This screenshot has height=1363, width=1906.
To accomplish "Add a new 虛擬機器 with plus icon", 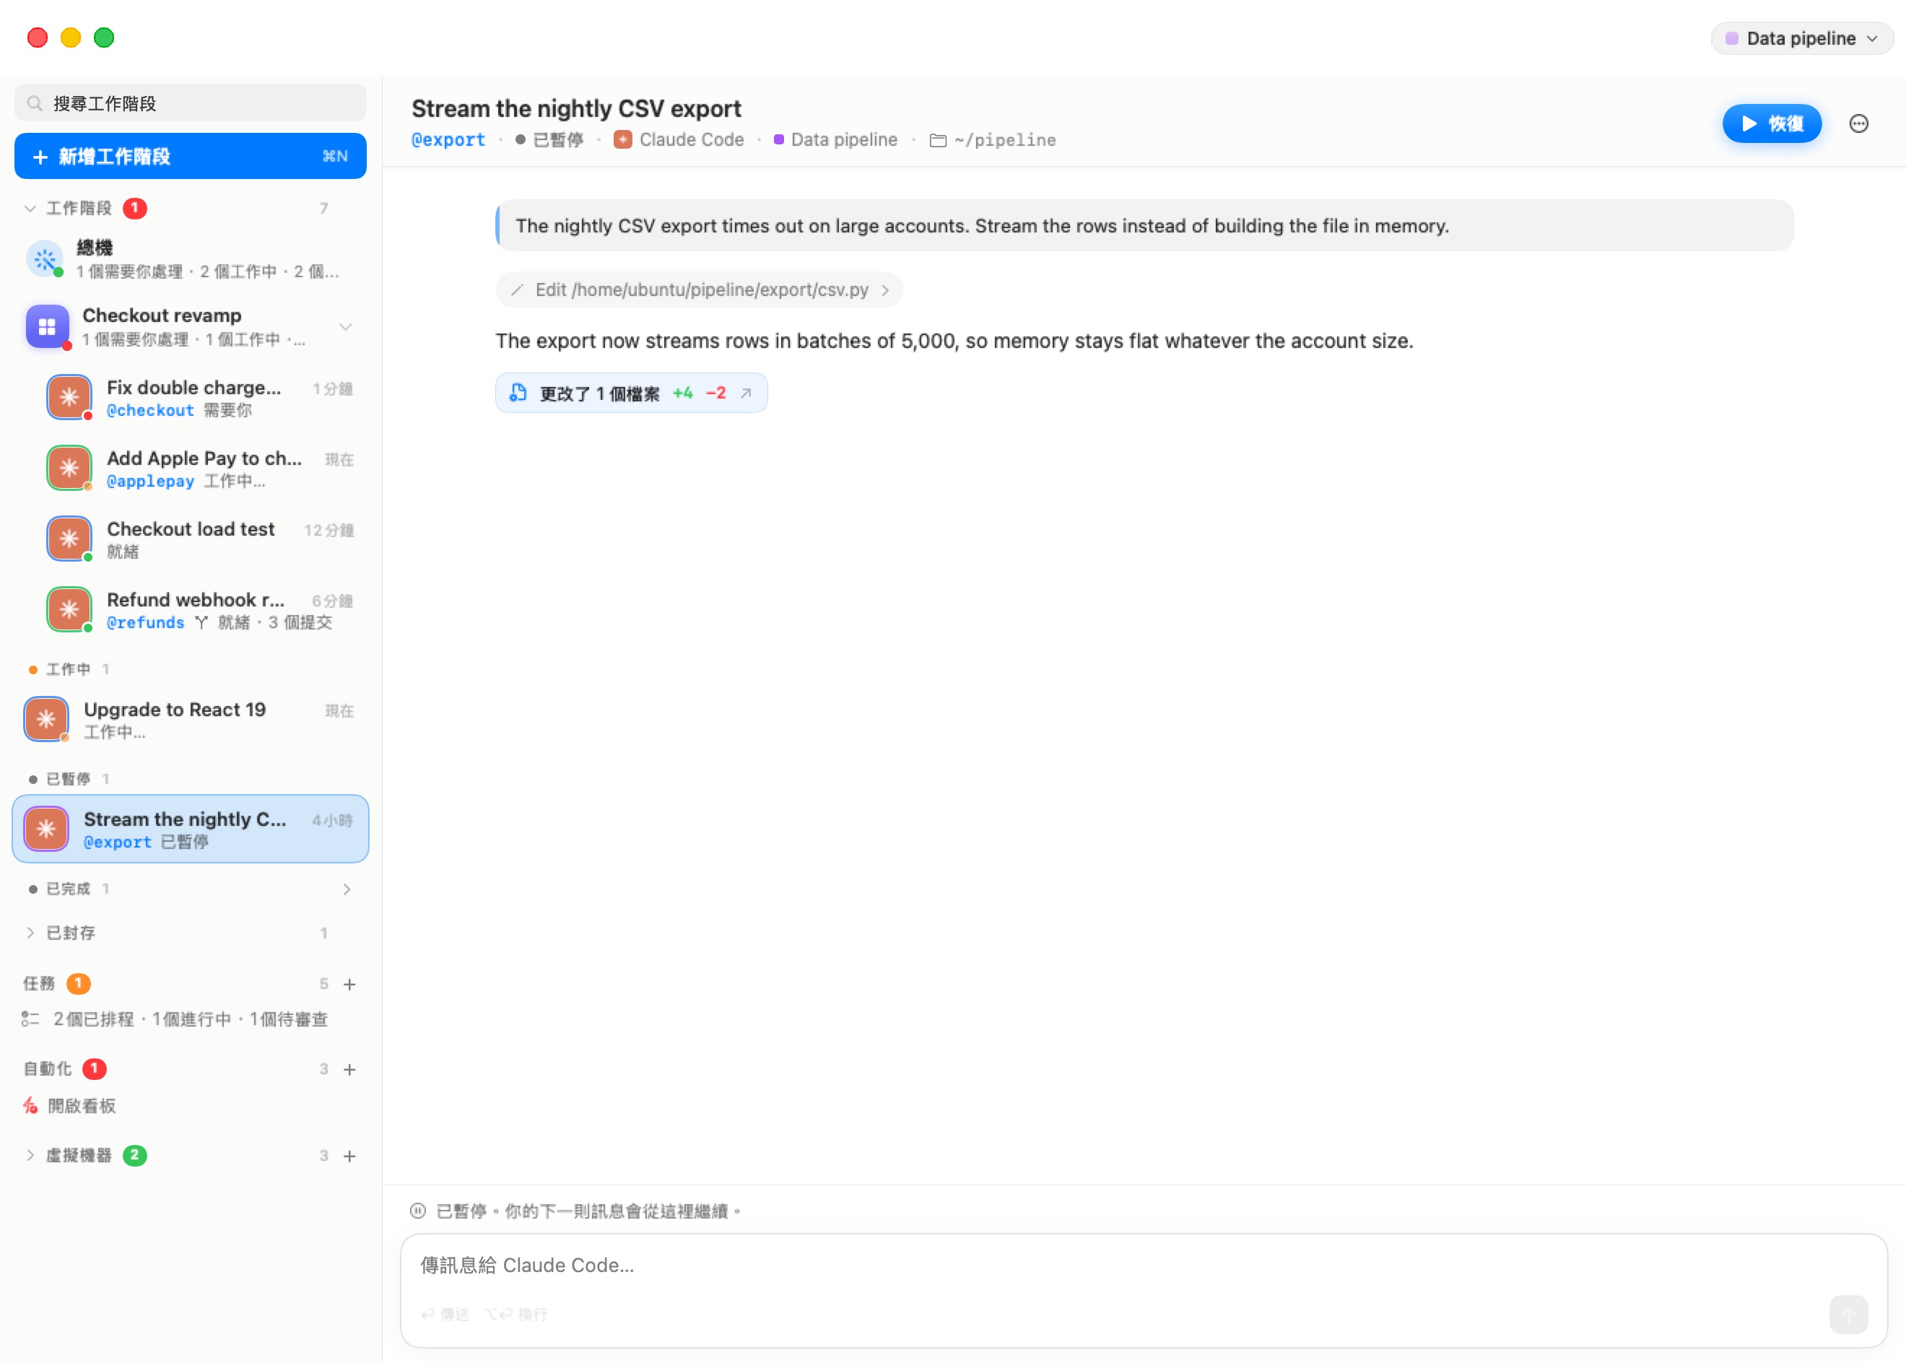I will click(350, 1156).
